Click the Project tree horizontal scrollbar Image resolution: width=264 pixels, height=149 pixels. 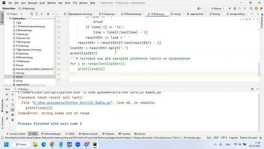pos(25,86)
